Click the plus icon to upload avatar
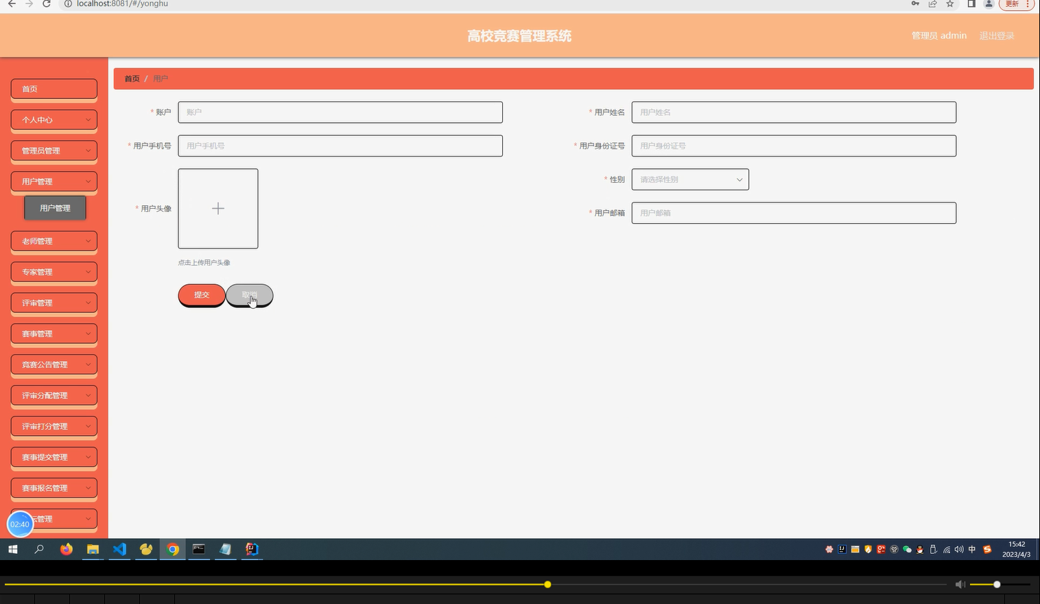Screen dimensions: 1040x604 coord(218,209)
